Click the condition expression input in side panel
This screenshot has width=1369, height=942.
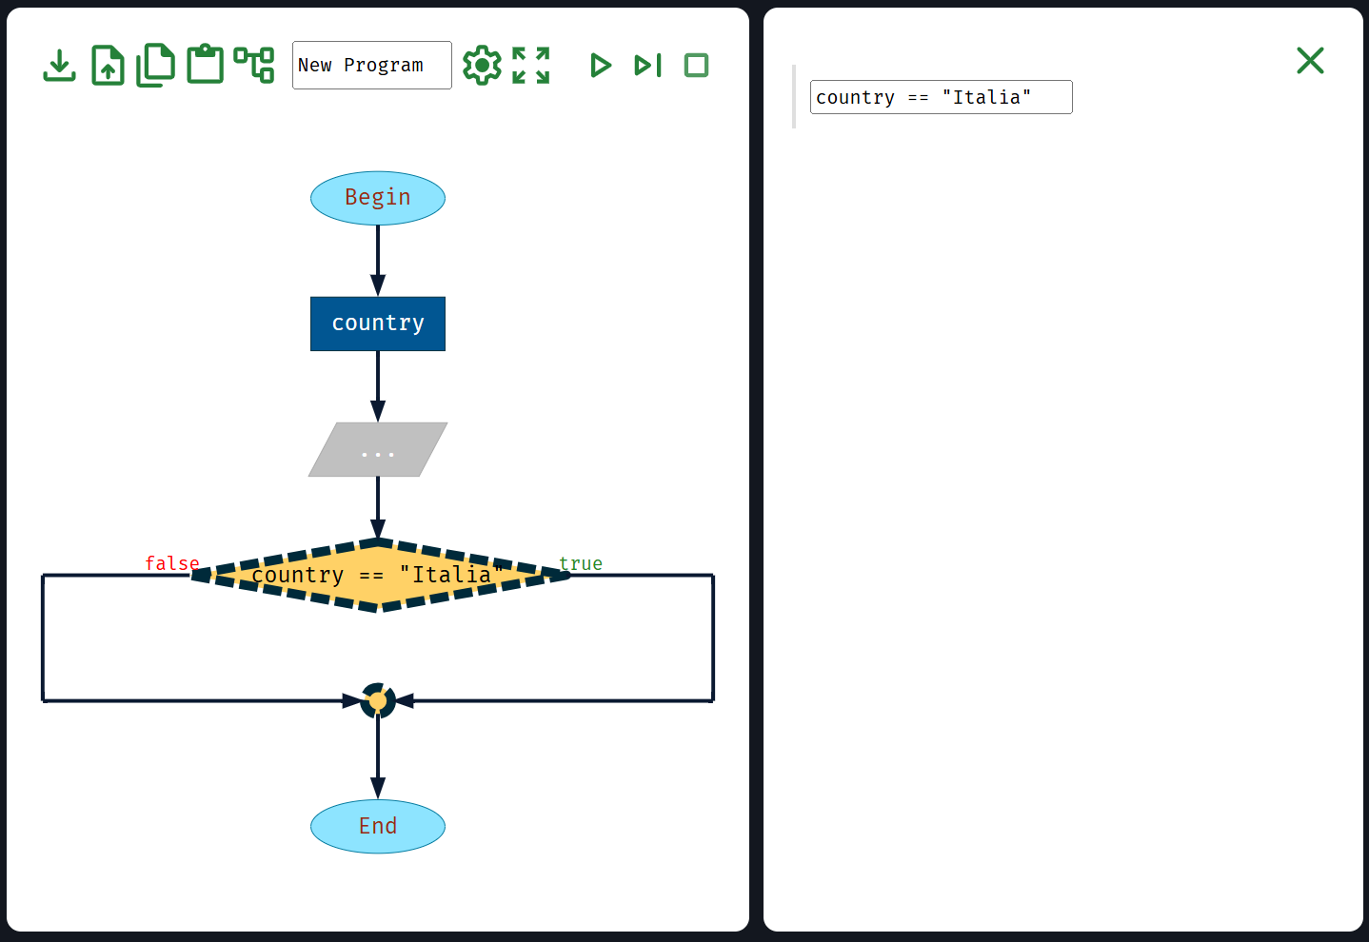pos(941,97)
